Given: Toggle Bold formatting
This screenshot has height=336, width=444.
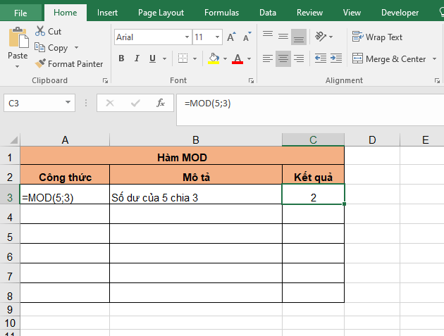Looking at the screenshot, I should click(121, 58).
